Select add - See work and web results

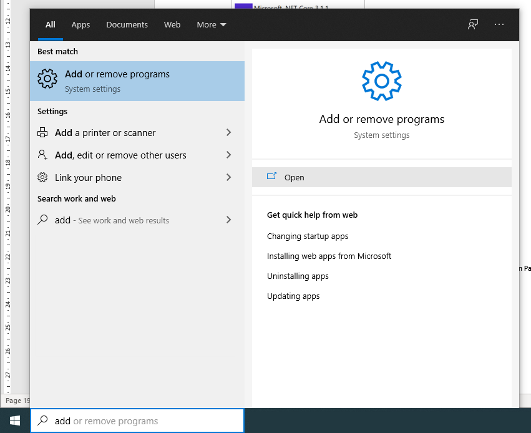click(137, 220)
